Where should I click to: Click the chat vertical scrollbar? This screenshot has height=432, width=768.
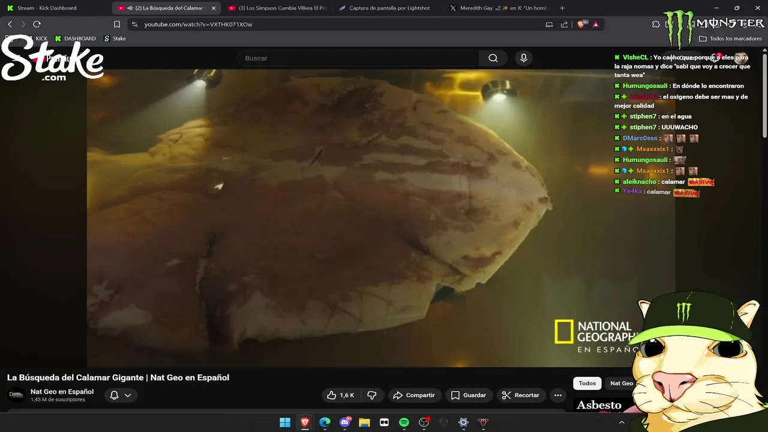coord(764,96)
